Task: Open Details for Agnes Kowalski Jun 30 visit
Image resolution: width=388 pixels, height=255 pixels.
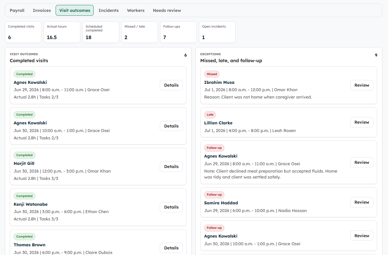Action: [x=171, y=126]
